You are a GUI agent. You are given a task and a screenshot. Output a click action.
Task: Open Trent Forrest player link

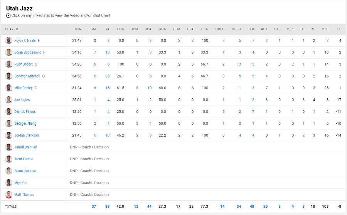pos(24,159)
